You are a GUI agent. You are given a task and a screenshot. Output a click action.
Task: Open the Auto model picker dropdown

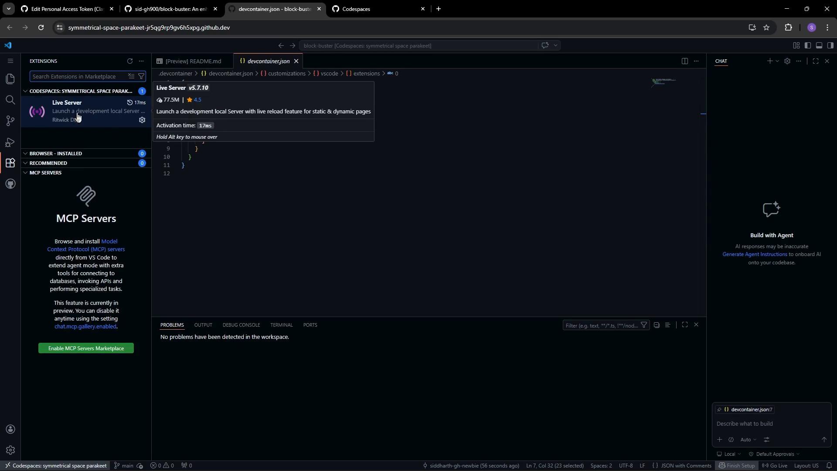tap(749, 440)
